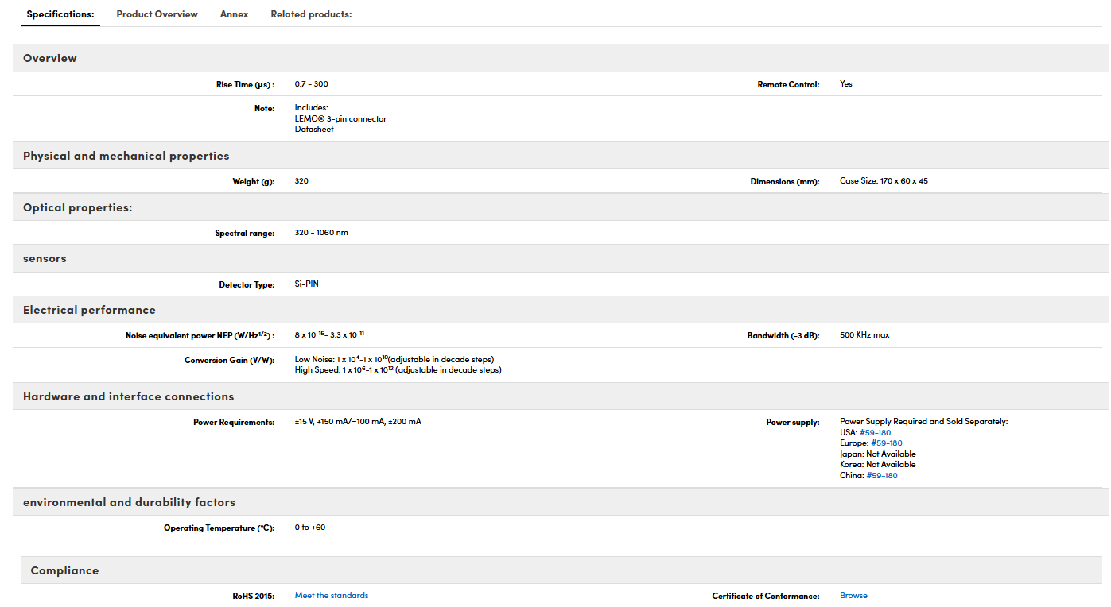1111x607 pixels.
Task: Open the Annex tab
Action: [x=234, y=14]
